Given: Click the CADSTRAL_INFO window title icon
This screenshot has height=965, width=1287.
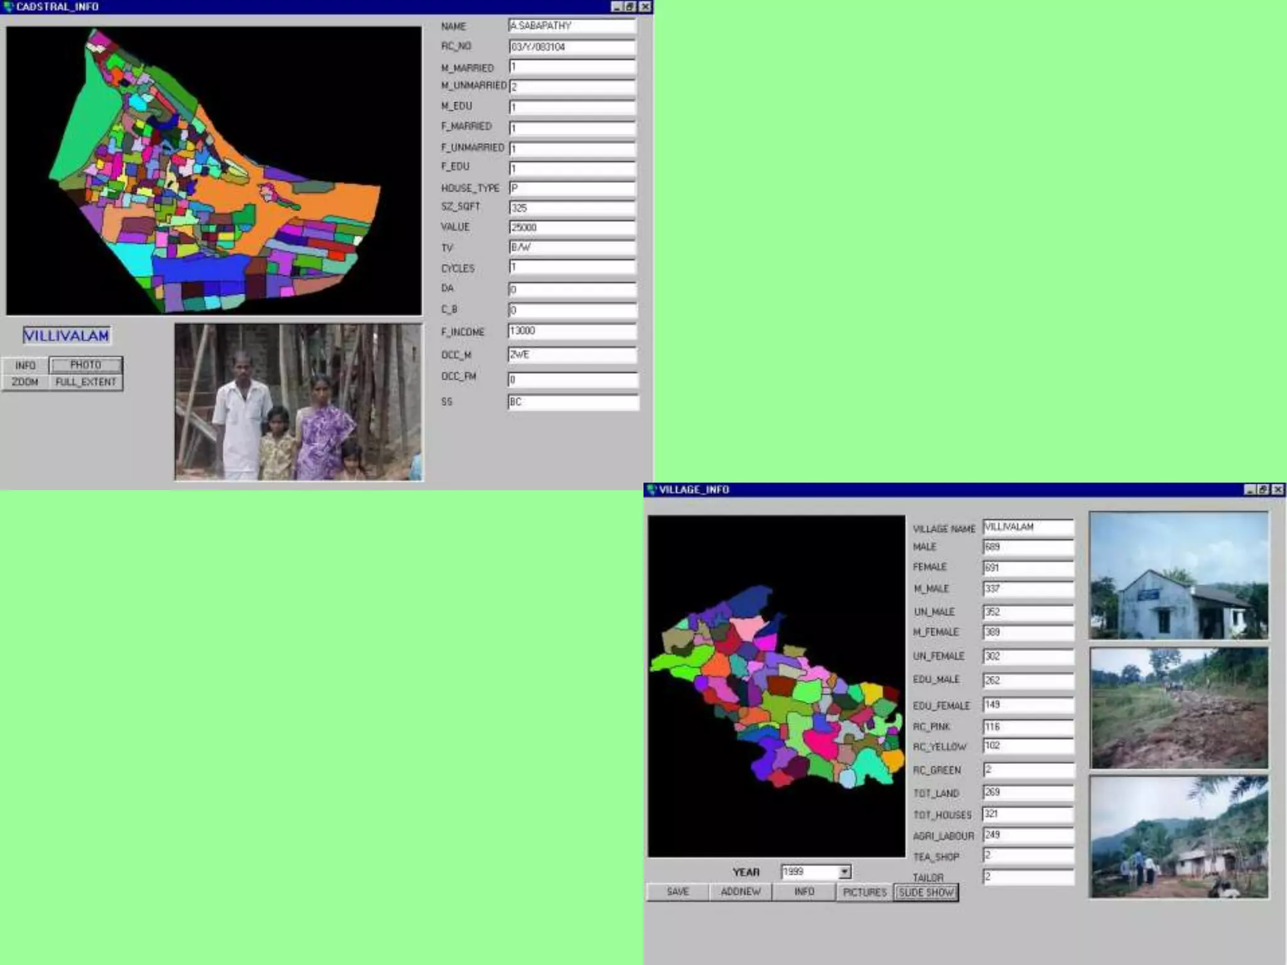Looking at the screenshot, I should tap(8, 7).
